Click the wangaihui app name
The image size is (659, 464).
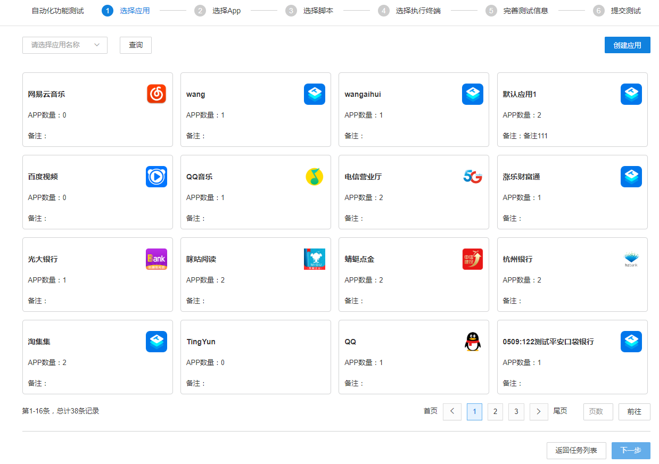tap(363, 95)
